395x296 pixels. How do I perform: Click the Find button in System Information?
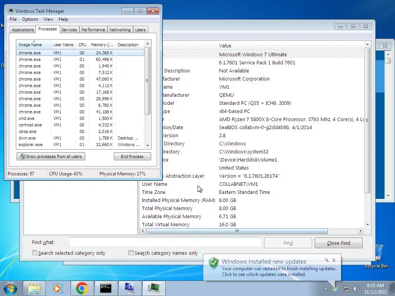coord(288,243)
